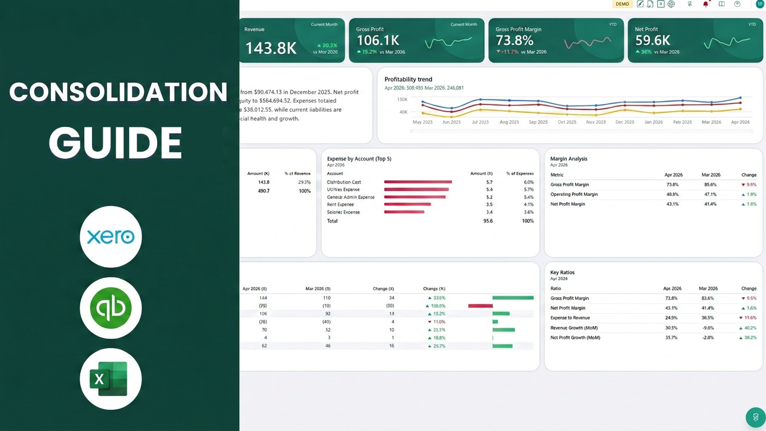This screenshot has width=766, height=431.
Task: Click the red negative variance bar
Action: click(480, 306)
